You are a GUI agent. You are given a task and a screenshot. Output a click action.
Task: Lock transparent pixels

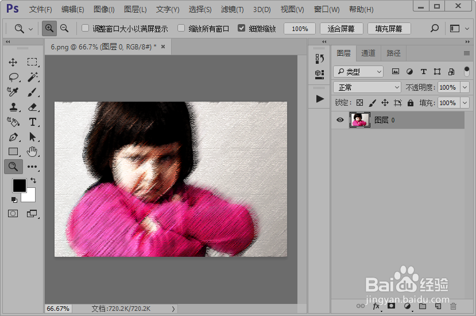(360, 103)
